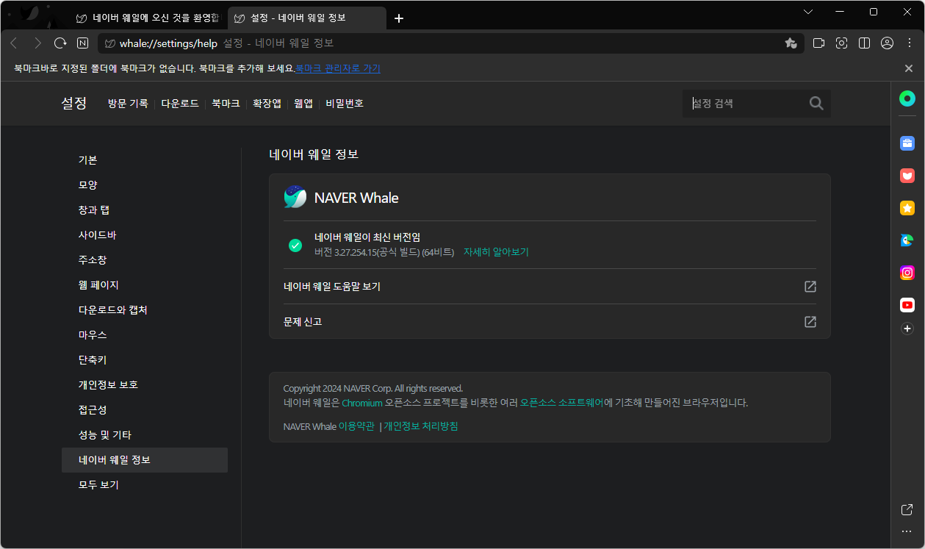Open the 개인정보 처리방침 link

coord(421,426)
